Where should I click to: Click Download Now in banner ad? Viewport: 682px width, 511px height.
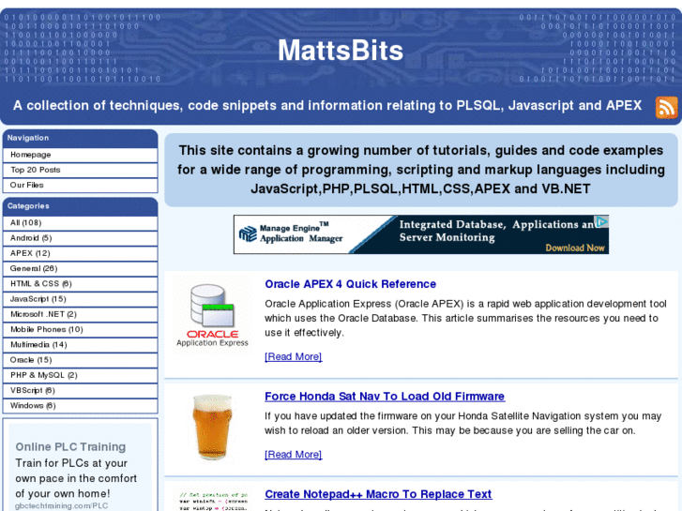click(574, 248)
